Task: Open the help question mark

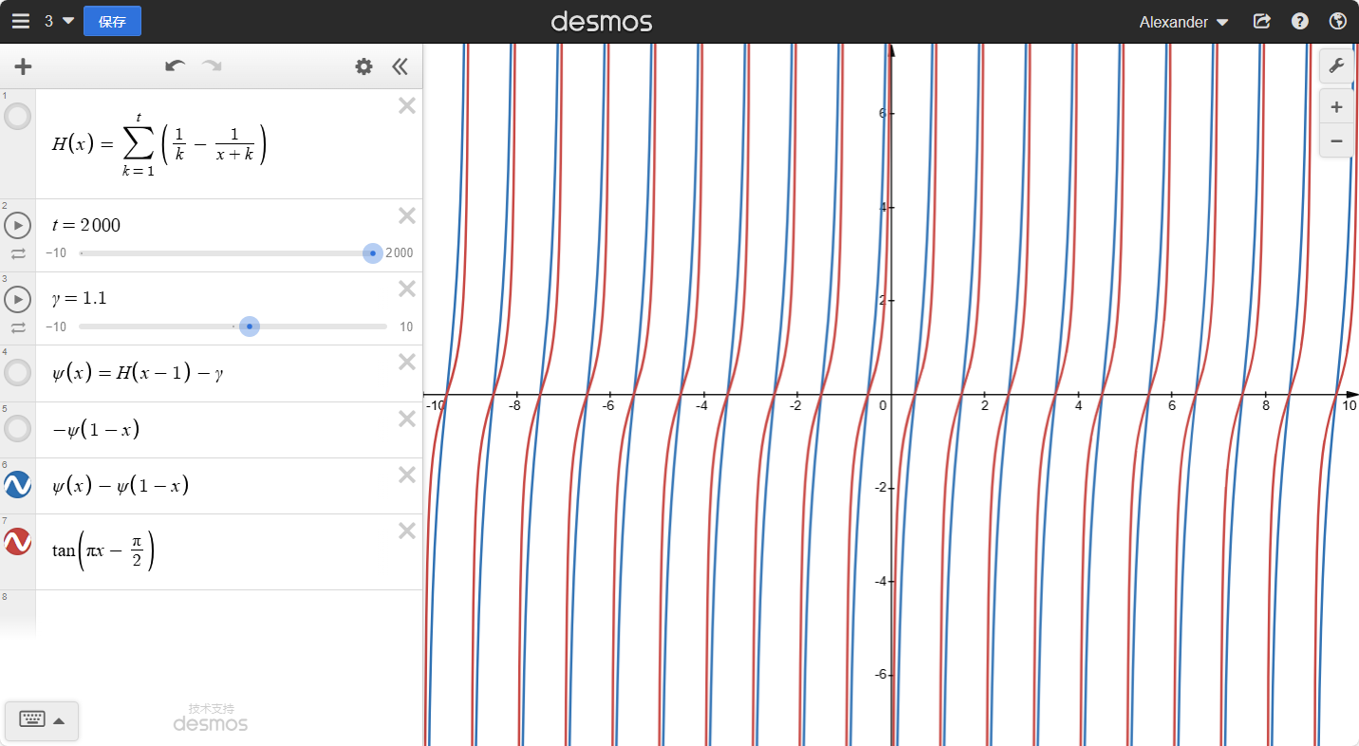Action: pyautogui.click(x=1300, y=21)
